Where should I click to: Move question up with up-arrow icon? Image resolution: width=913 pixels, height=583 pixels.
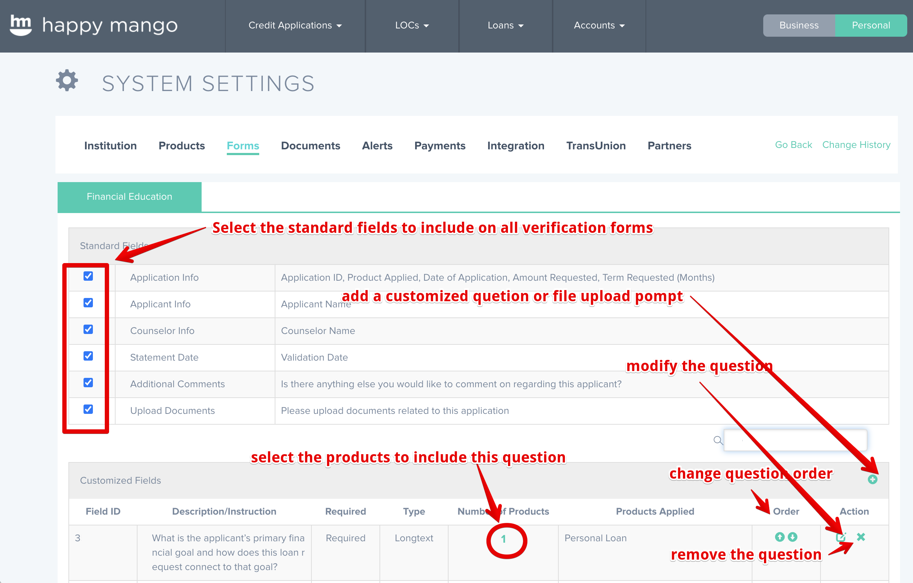(x=779, y=537)
